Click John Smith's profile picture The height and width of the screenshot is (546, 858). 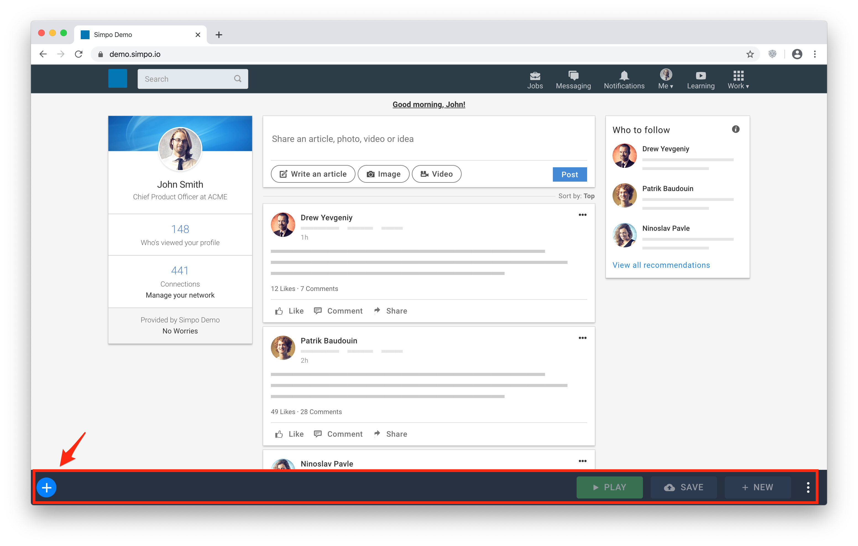[180, 149]
